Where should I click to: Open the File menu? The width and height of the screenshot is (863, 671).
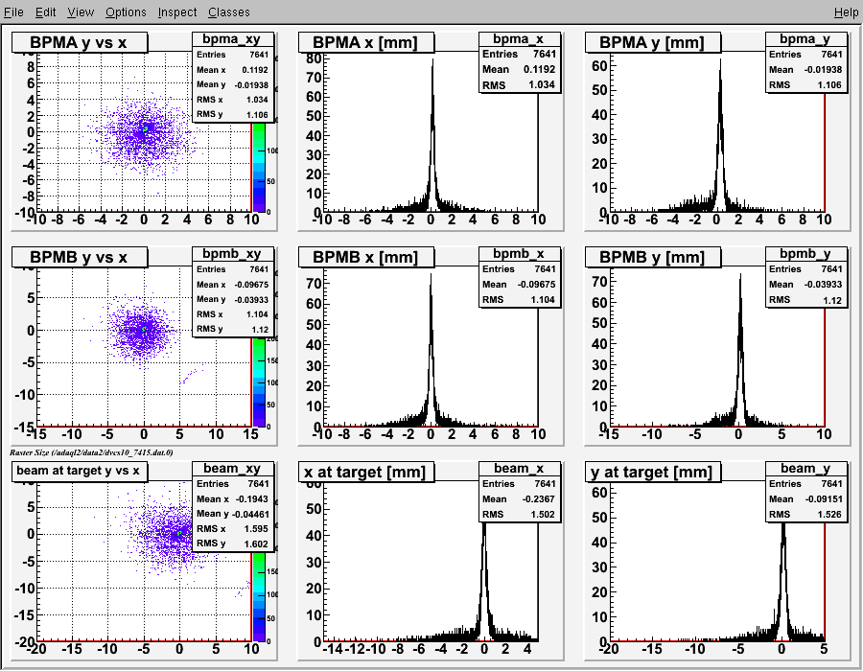pos(13,12)
